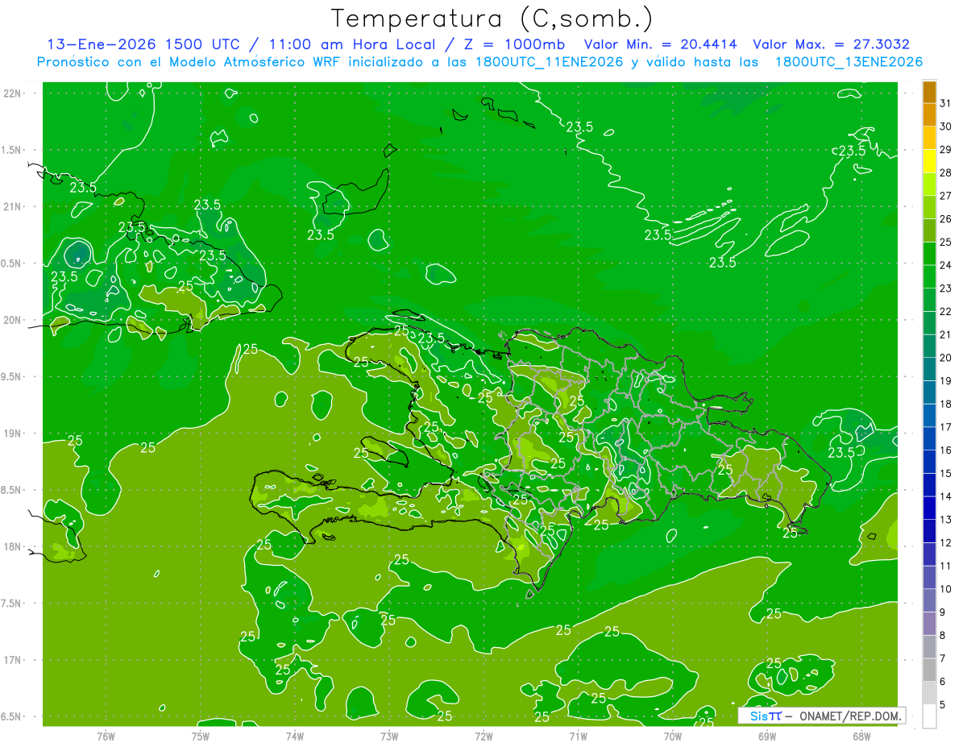This screenshot has width=967, height=747.
Task: Click the longitude label "69W"
Action: pos(767,736)
